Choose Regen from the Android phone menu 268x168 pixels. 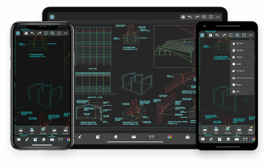pyautogui.click(x=242, y=85)
